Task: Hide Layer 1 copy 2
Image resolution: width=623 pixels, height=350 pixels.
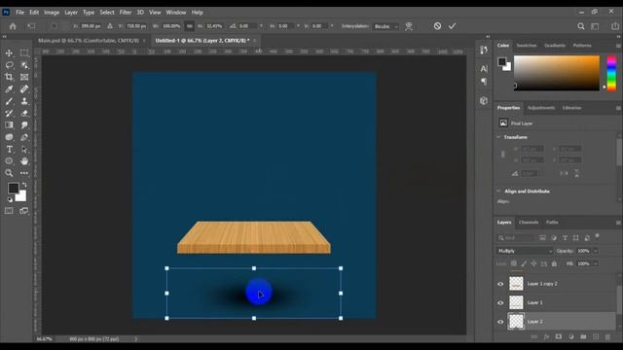Action: (x=500, y=284)
